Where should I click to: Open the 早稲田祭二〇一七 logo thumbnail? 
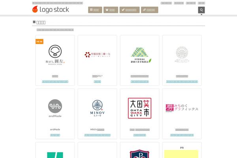97,55
